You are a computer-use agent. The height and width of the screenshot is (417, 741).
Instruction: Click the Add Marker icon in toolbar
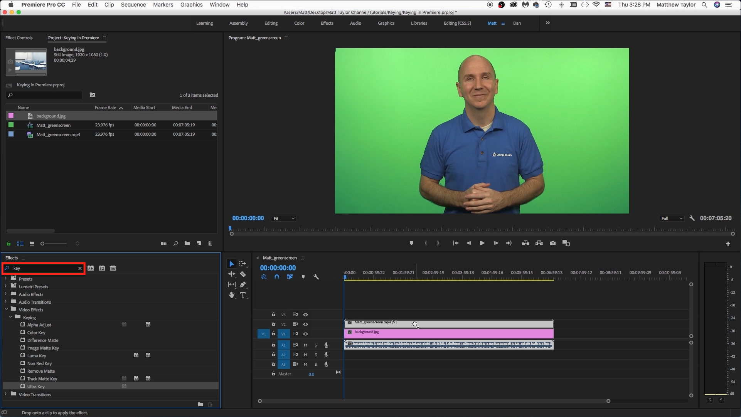(x=411, y=243)
